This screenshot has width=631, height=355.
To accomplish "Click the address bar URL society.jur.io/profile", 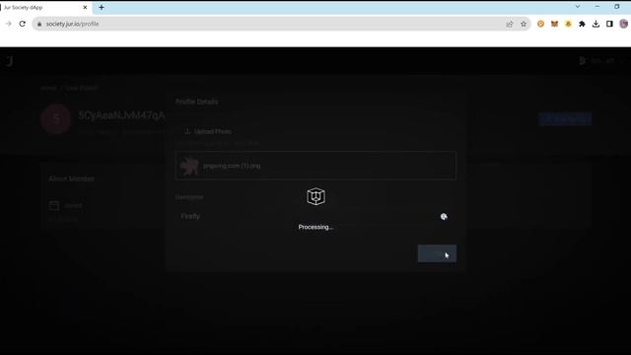I will 72,24.
